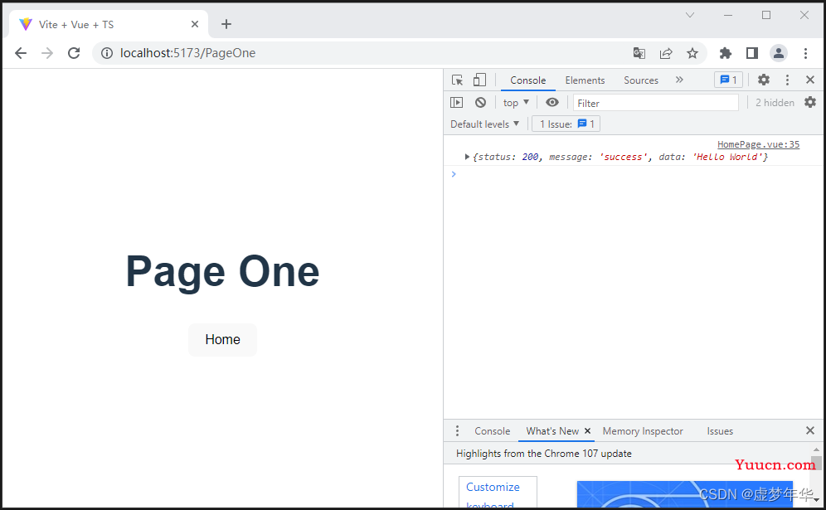This screenshot has width=826, height=510.
Task: Switch to the Elements tab
Action: 585,80
